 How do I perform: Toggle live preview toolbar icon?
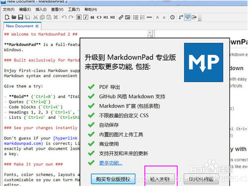tap(187, 17)
